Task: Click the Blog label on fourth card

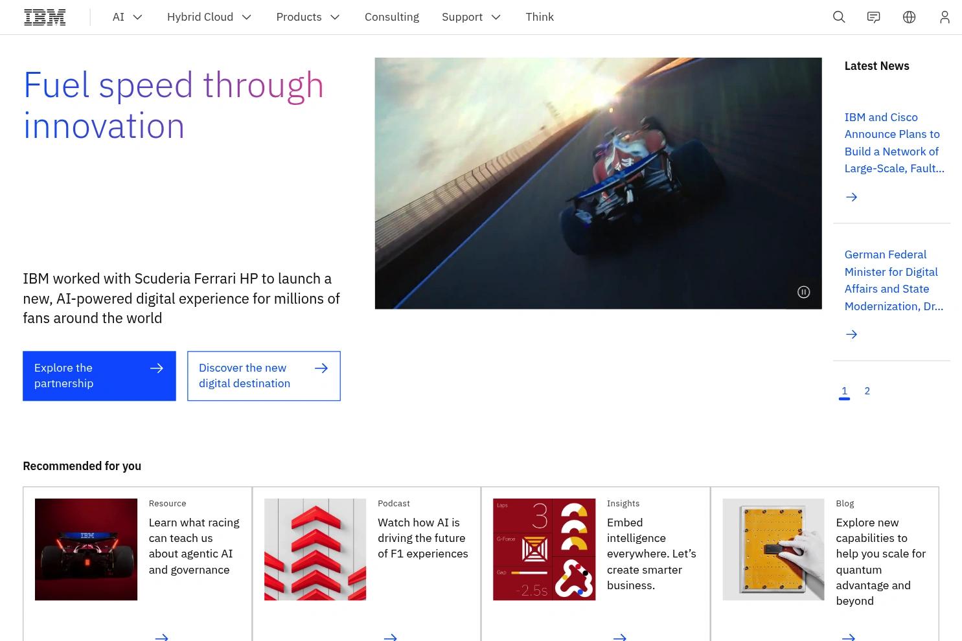Action: click(845, 504)
